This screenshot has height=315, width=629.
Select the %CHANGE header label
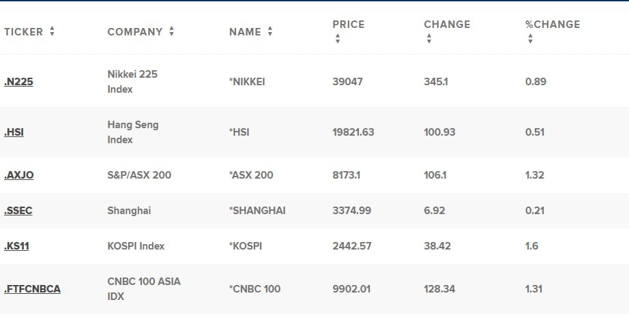553,25
